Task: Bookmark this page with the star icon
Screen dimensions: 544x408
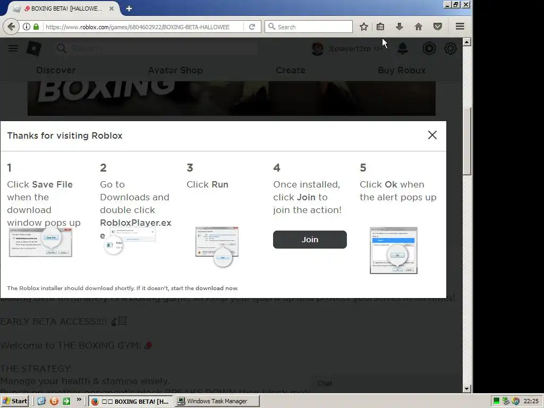Action: tap(363, 27)
